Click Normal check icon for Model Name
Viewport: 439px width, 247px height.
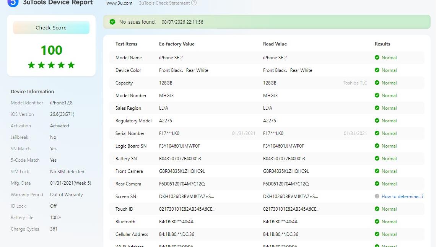tap(377, 57)
